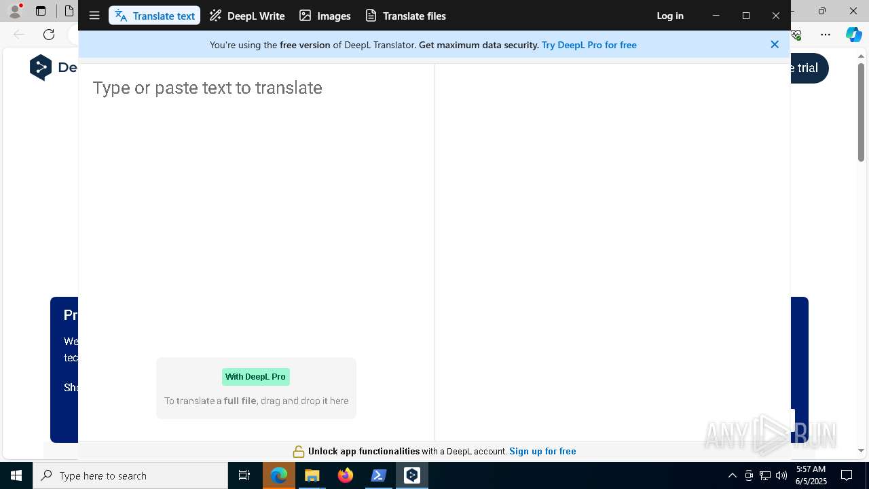The image size is (869, 489).
Task: Follow the Try DeepL Pro for free link
Action: click(589, 45)
